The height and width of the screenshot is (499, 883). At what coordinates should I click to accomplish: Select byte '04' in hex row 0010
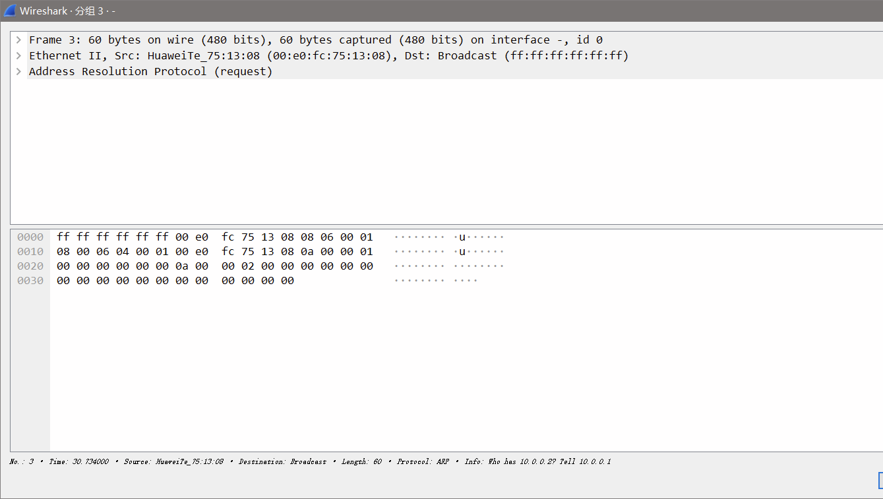(123, 252)
